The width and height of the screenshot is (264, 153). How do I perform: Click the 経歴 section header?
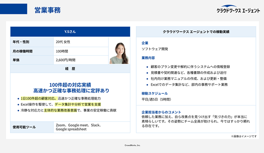pos(70,69)
